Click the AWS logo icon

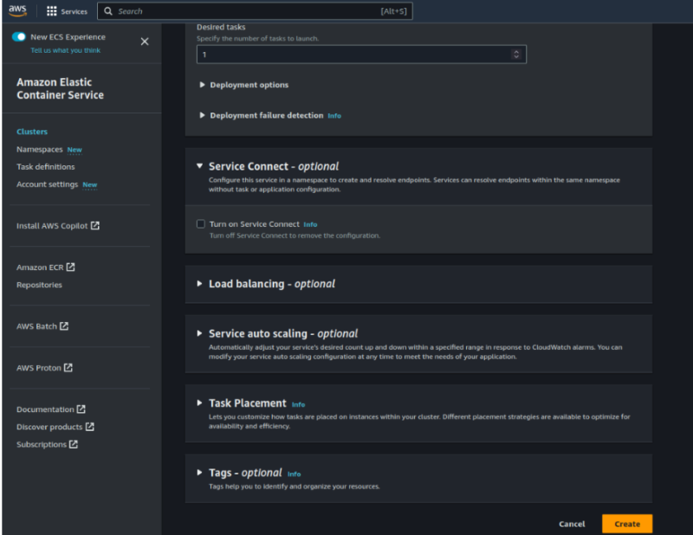pos(18,11)
